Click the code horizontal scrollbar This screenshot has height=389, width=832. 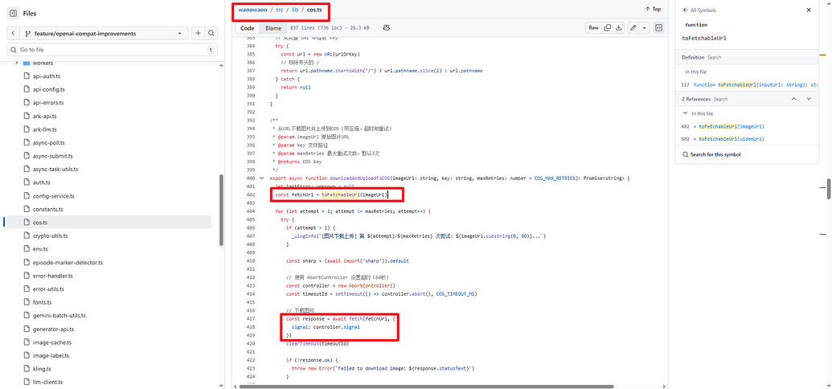[x=427, y=387]
